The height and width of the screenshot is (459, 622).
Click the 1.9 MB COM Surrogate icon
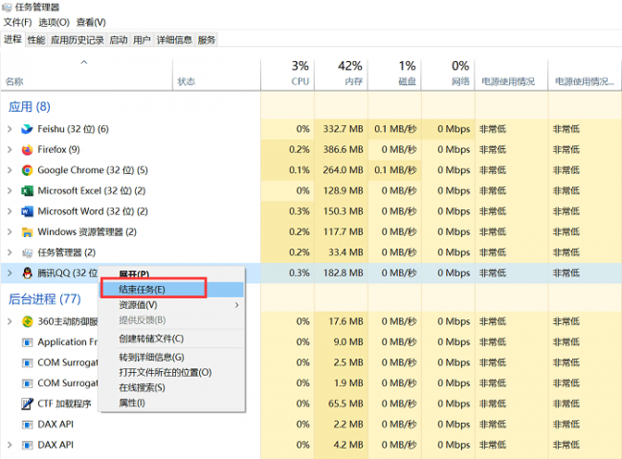tap(27, 383)
